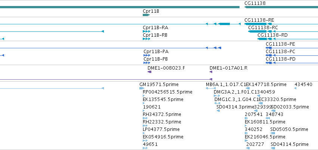Click the RH34372.5prime label
The width and height of the screenshot is (318, 150).
[x=162, y=114]
